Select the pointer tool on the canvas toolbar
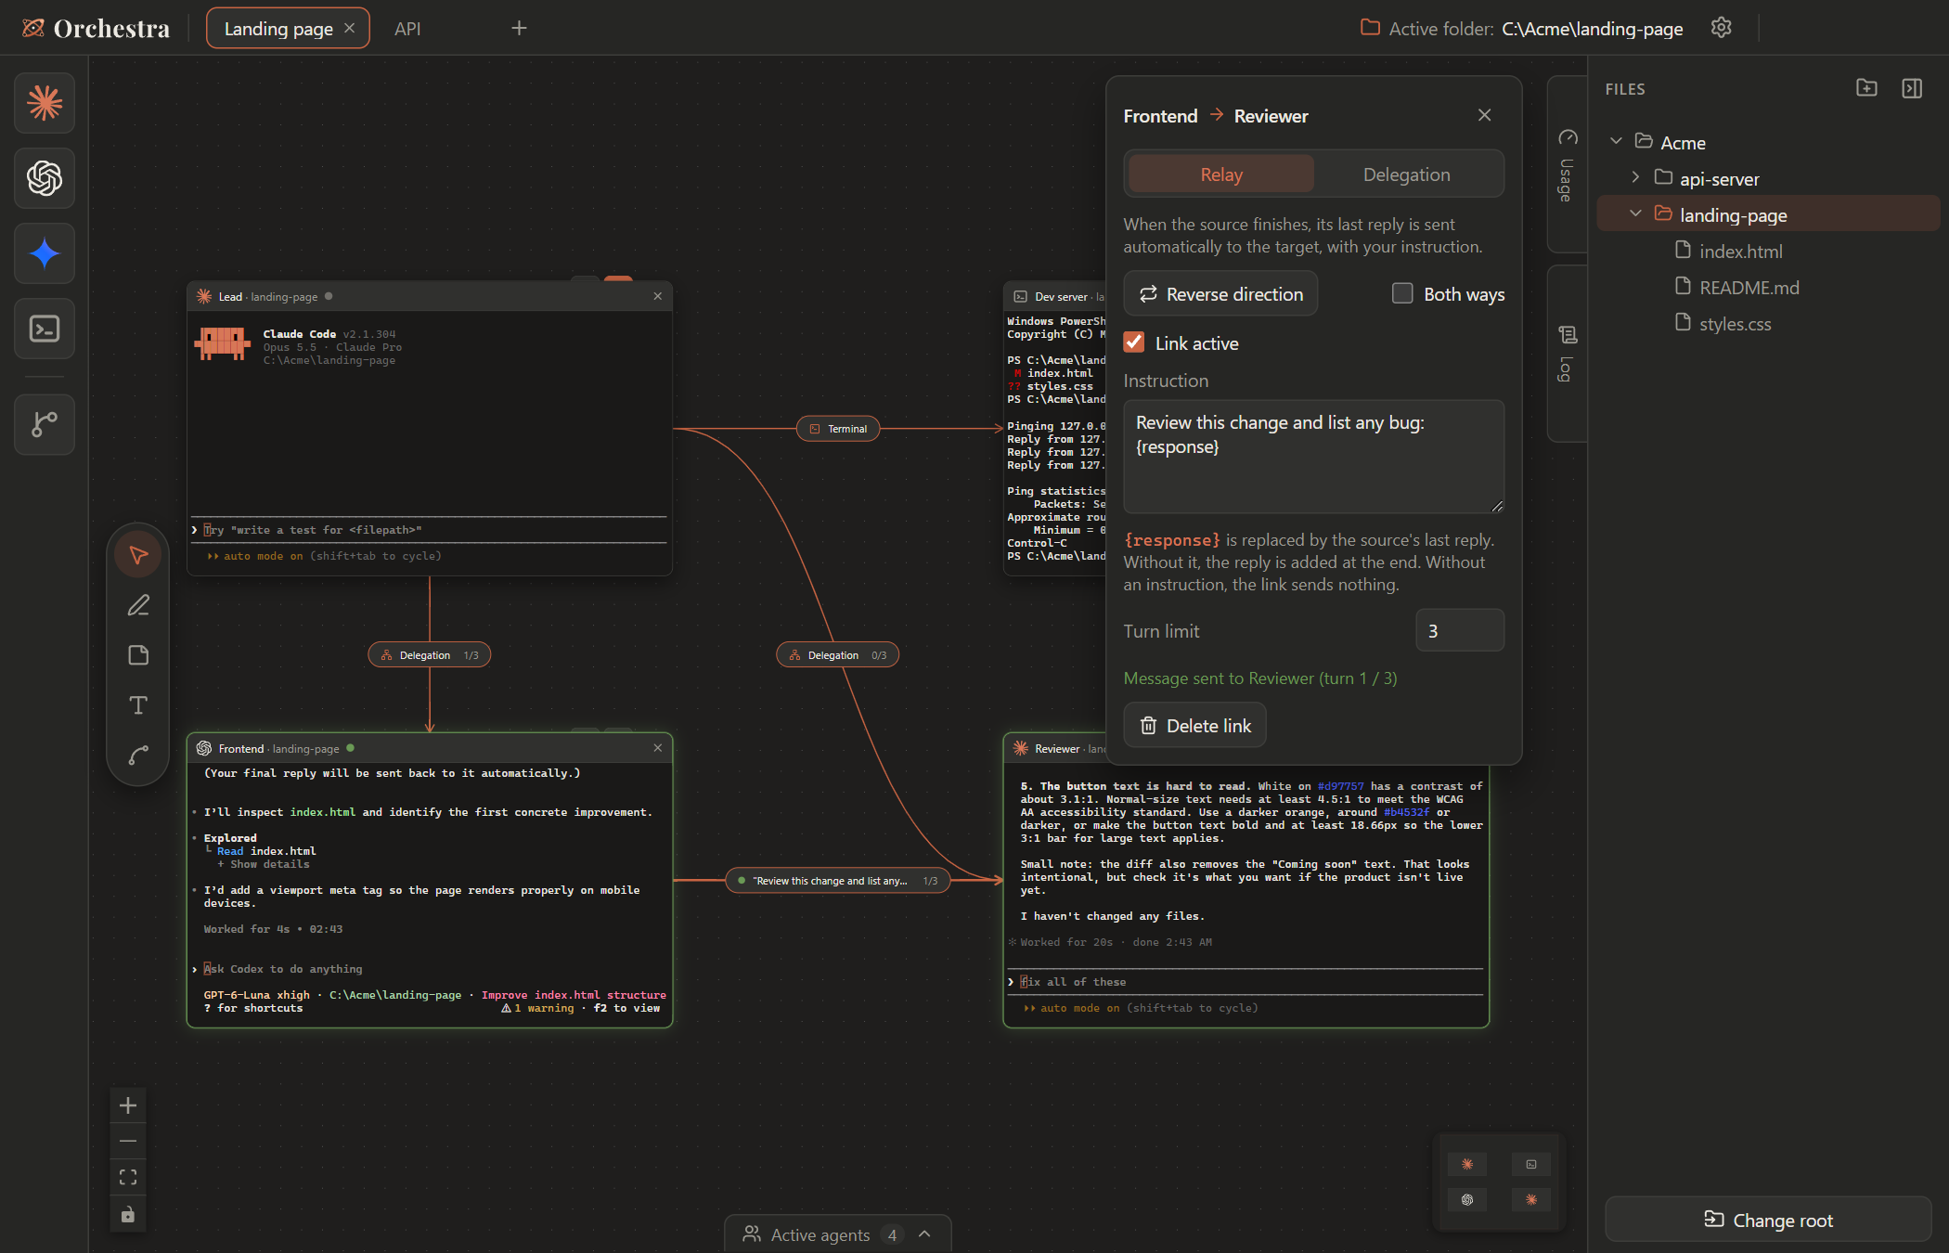This screenshot has height=1253, width=1949. [x=138, y=555]
